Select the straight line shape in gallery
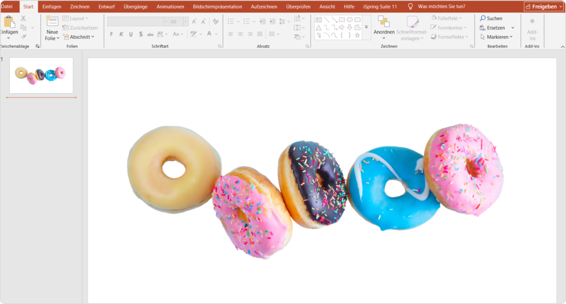566x304 pixels. (326, 20)
